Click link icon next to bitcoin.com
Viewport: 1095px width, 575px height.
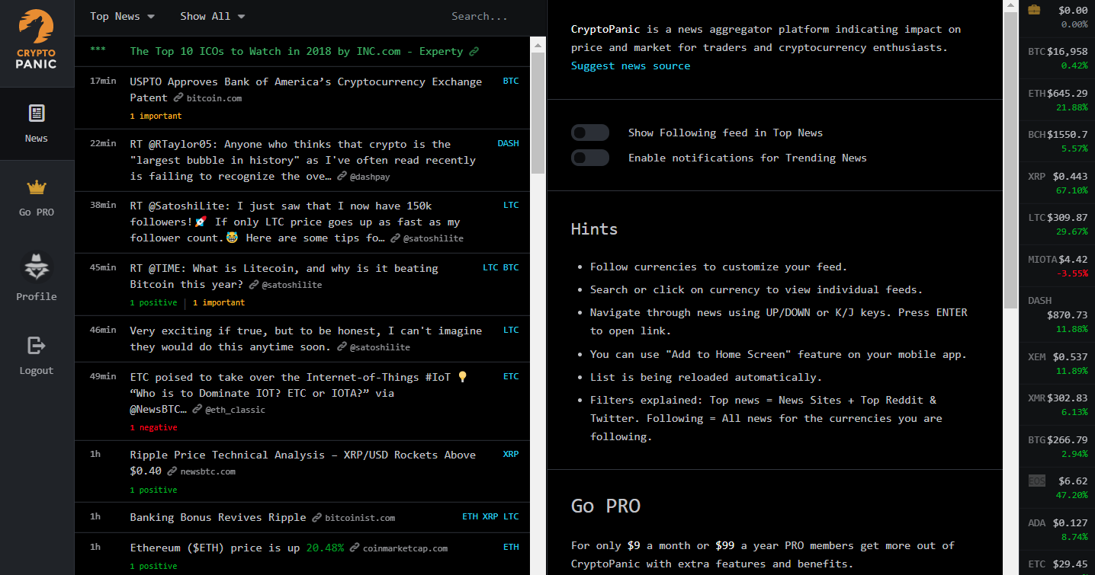coord(178,98)
